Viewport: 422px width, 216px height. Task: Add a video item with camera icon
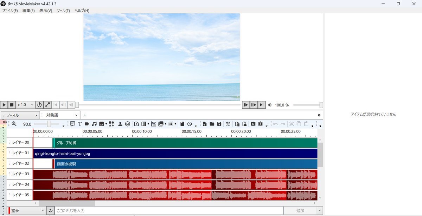tap(87, 124)
